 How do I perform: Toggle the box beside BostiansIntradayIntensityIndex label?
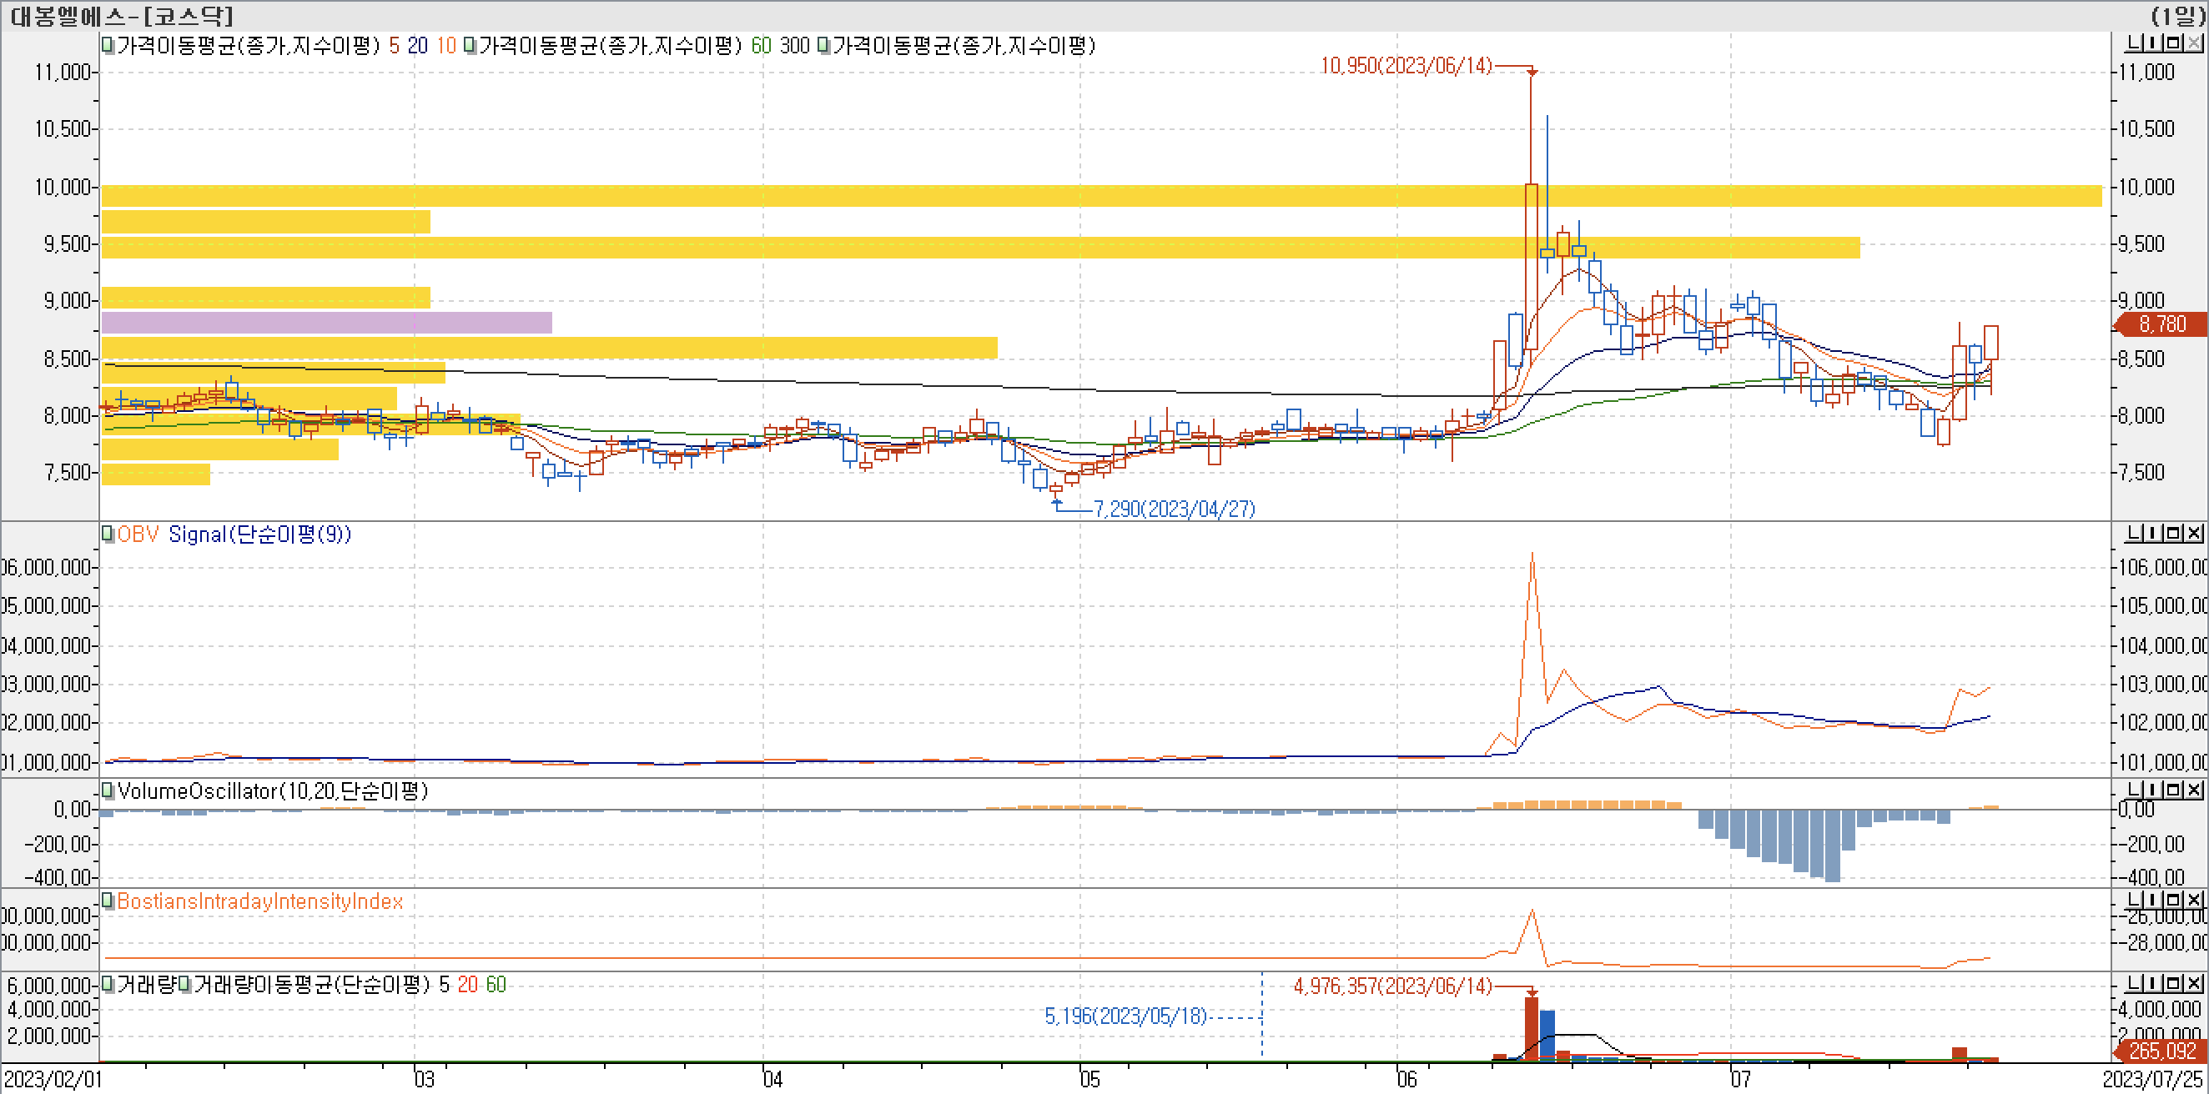point(107,901)
